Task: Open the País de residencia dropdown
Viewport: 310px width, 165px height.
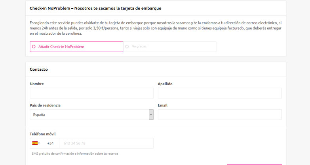Action: click(92, 114)
